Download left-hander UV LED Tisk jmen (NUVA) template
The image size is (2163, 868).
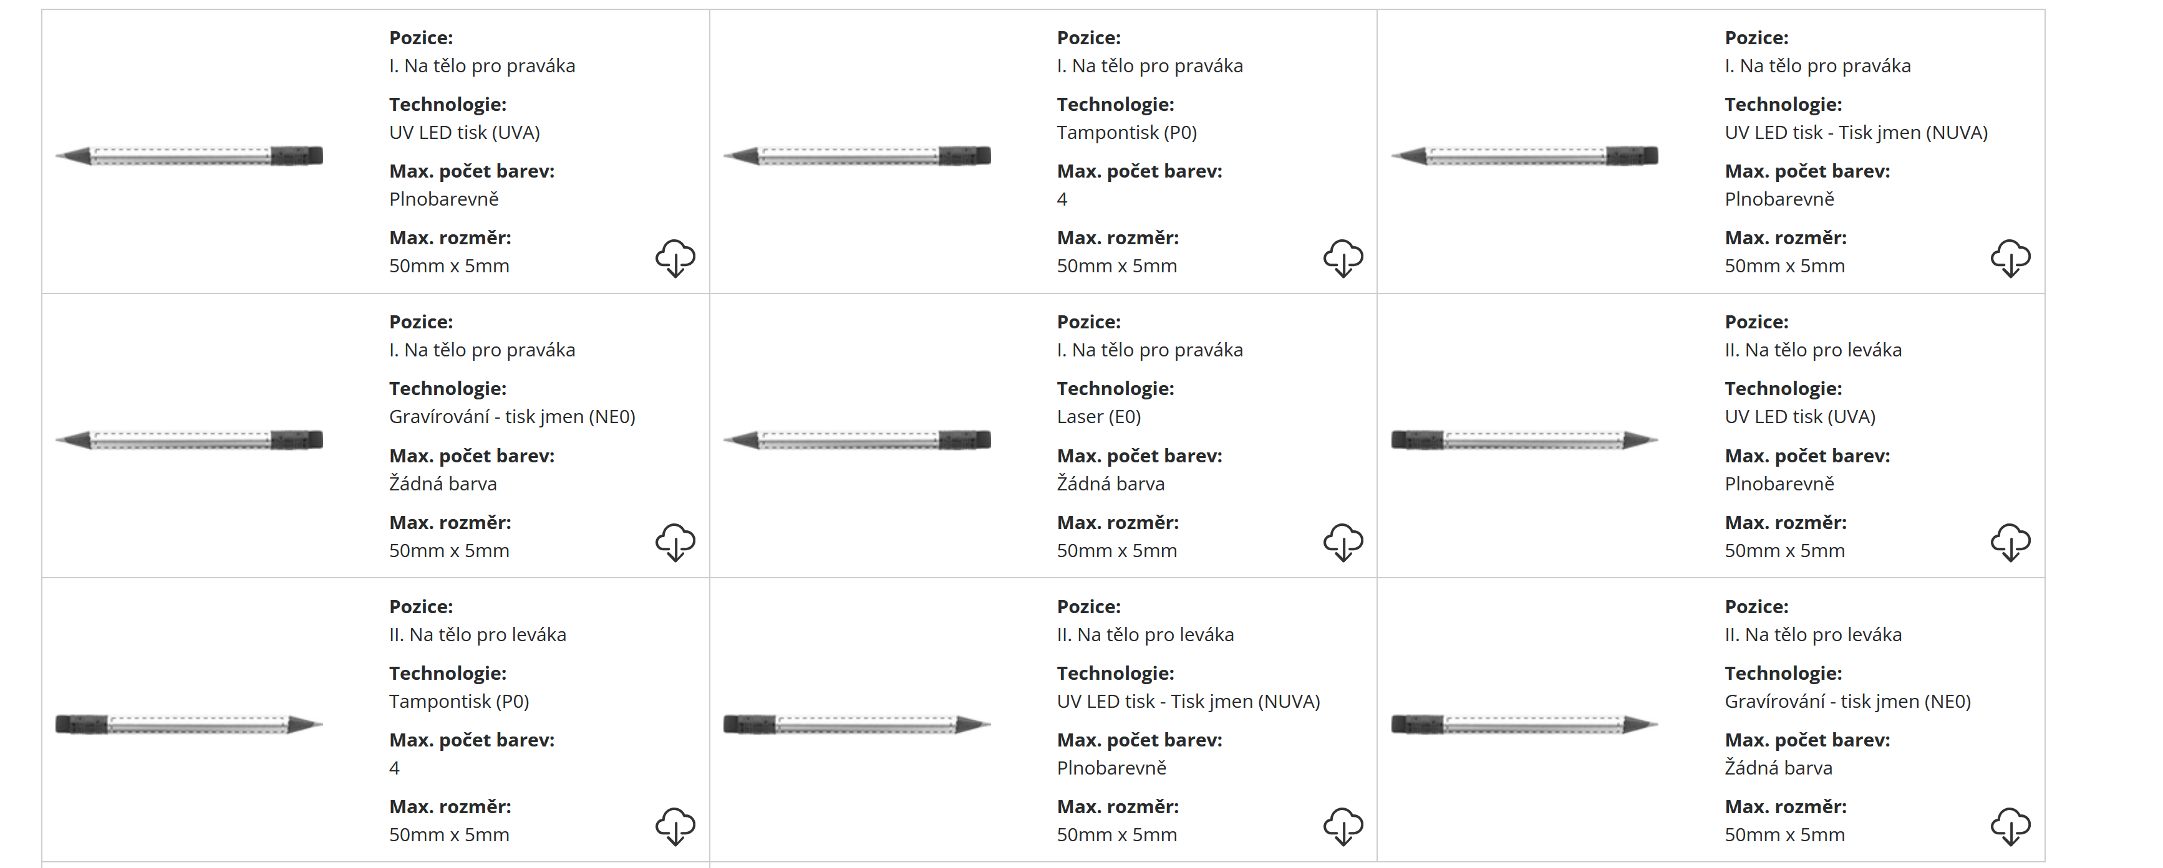click(1343, 826)
